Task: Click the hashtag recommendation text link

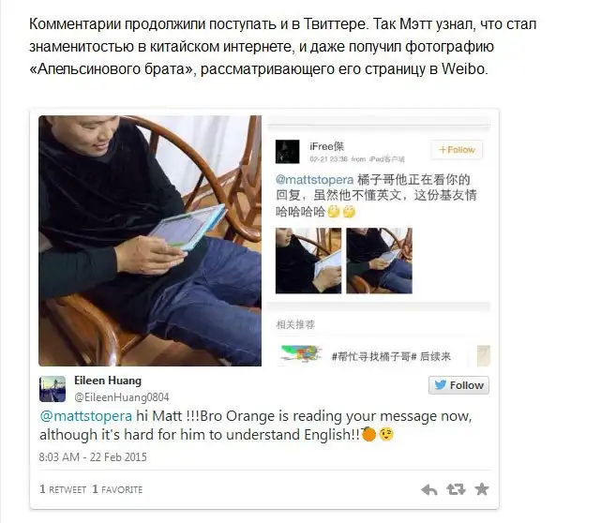Action: pyautogui.click(x=391, y=357)
